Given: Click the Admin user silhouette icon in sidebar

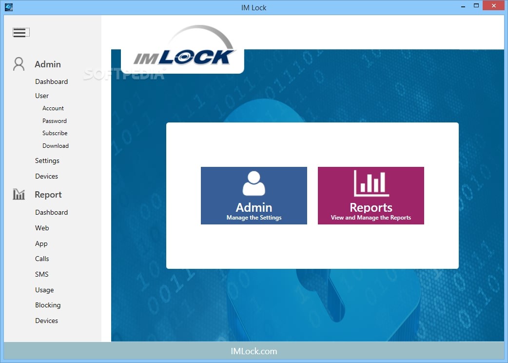Looking at the screenshot, I should pyautogui.click(x=19, y=64).
